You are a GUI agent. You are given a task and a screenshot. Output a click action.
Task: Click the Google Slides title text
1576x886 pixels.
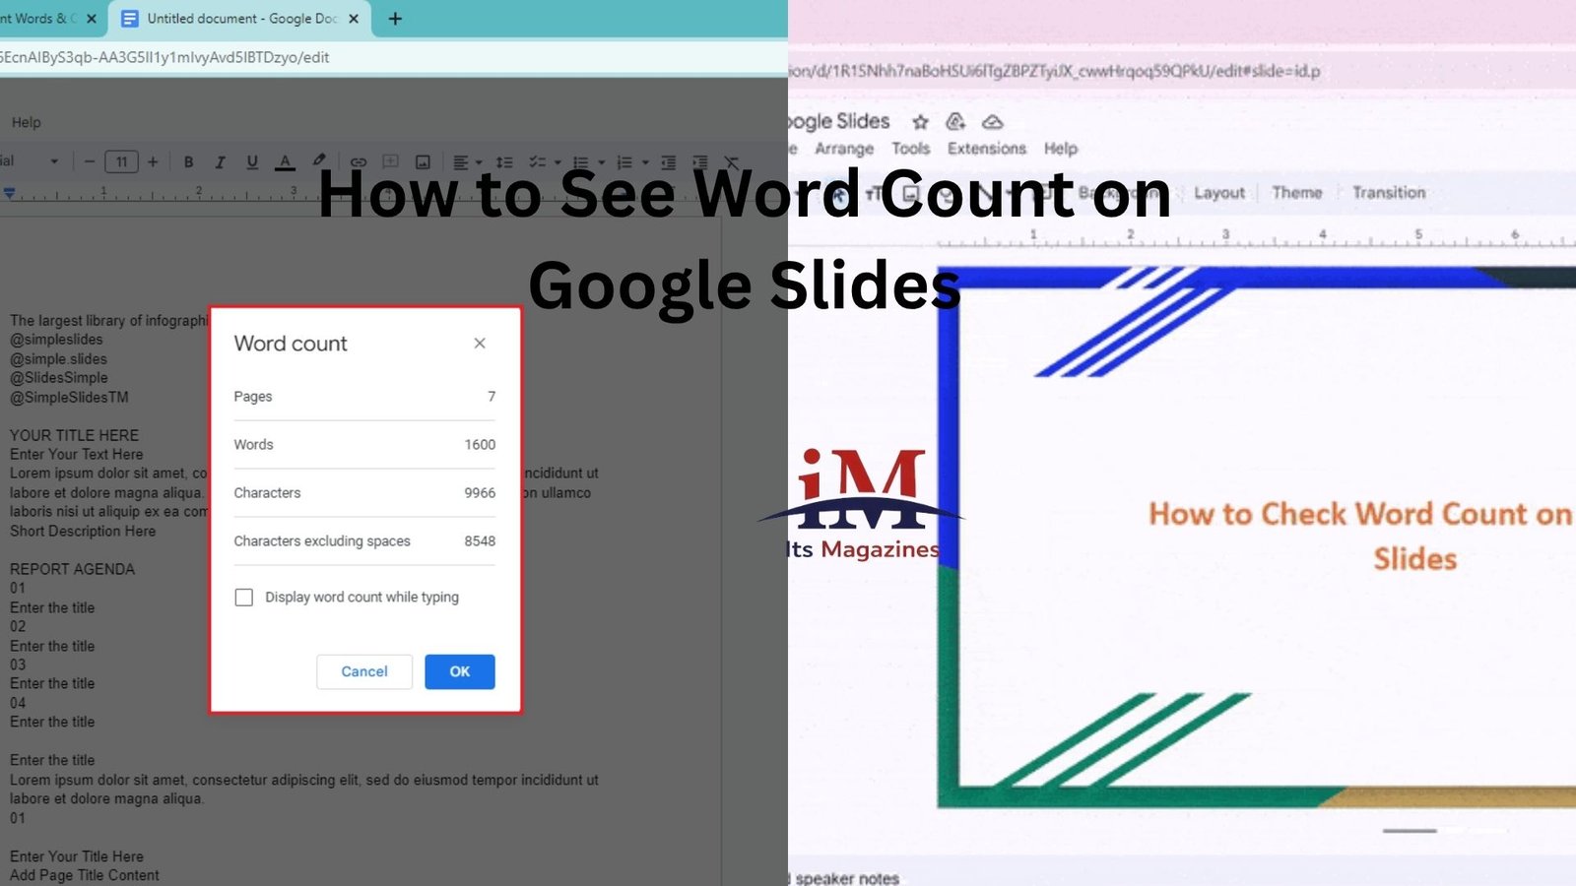pos(838,121)
